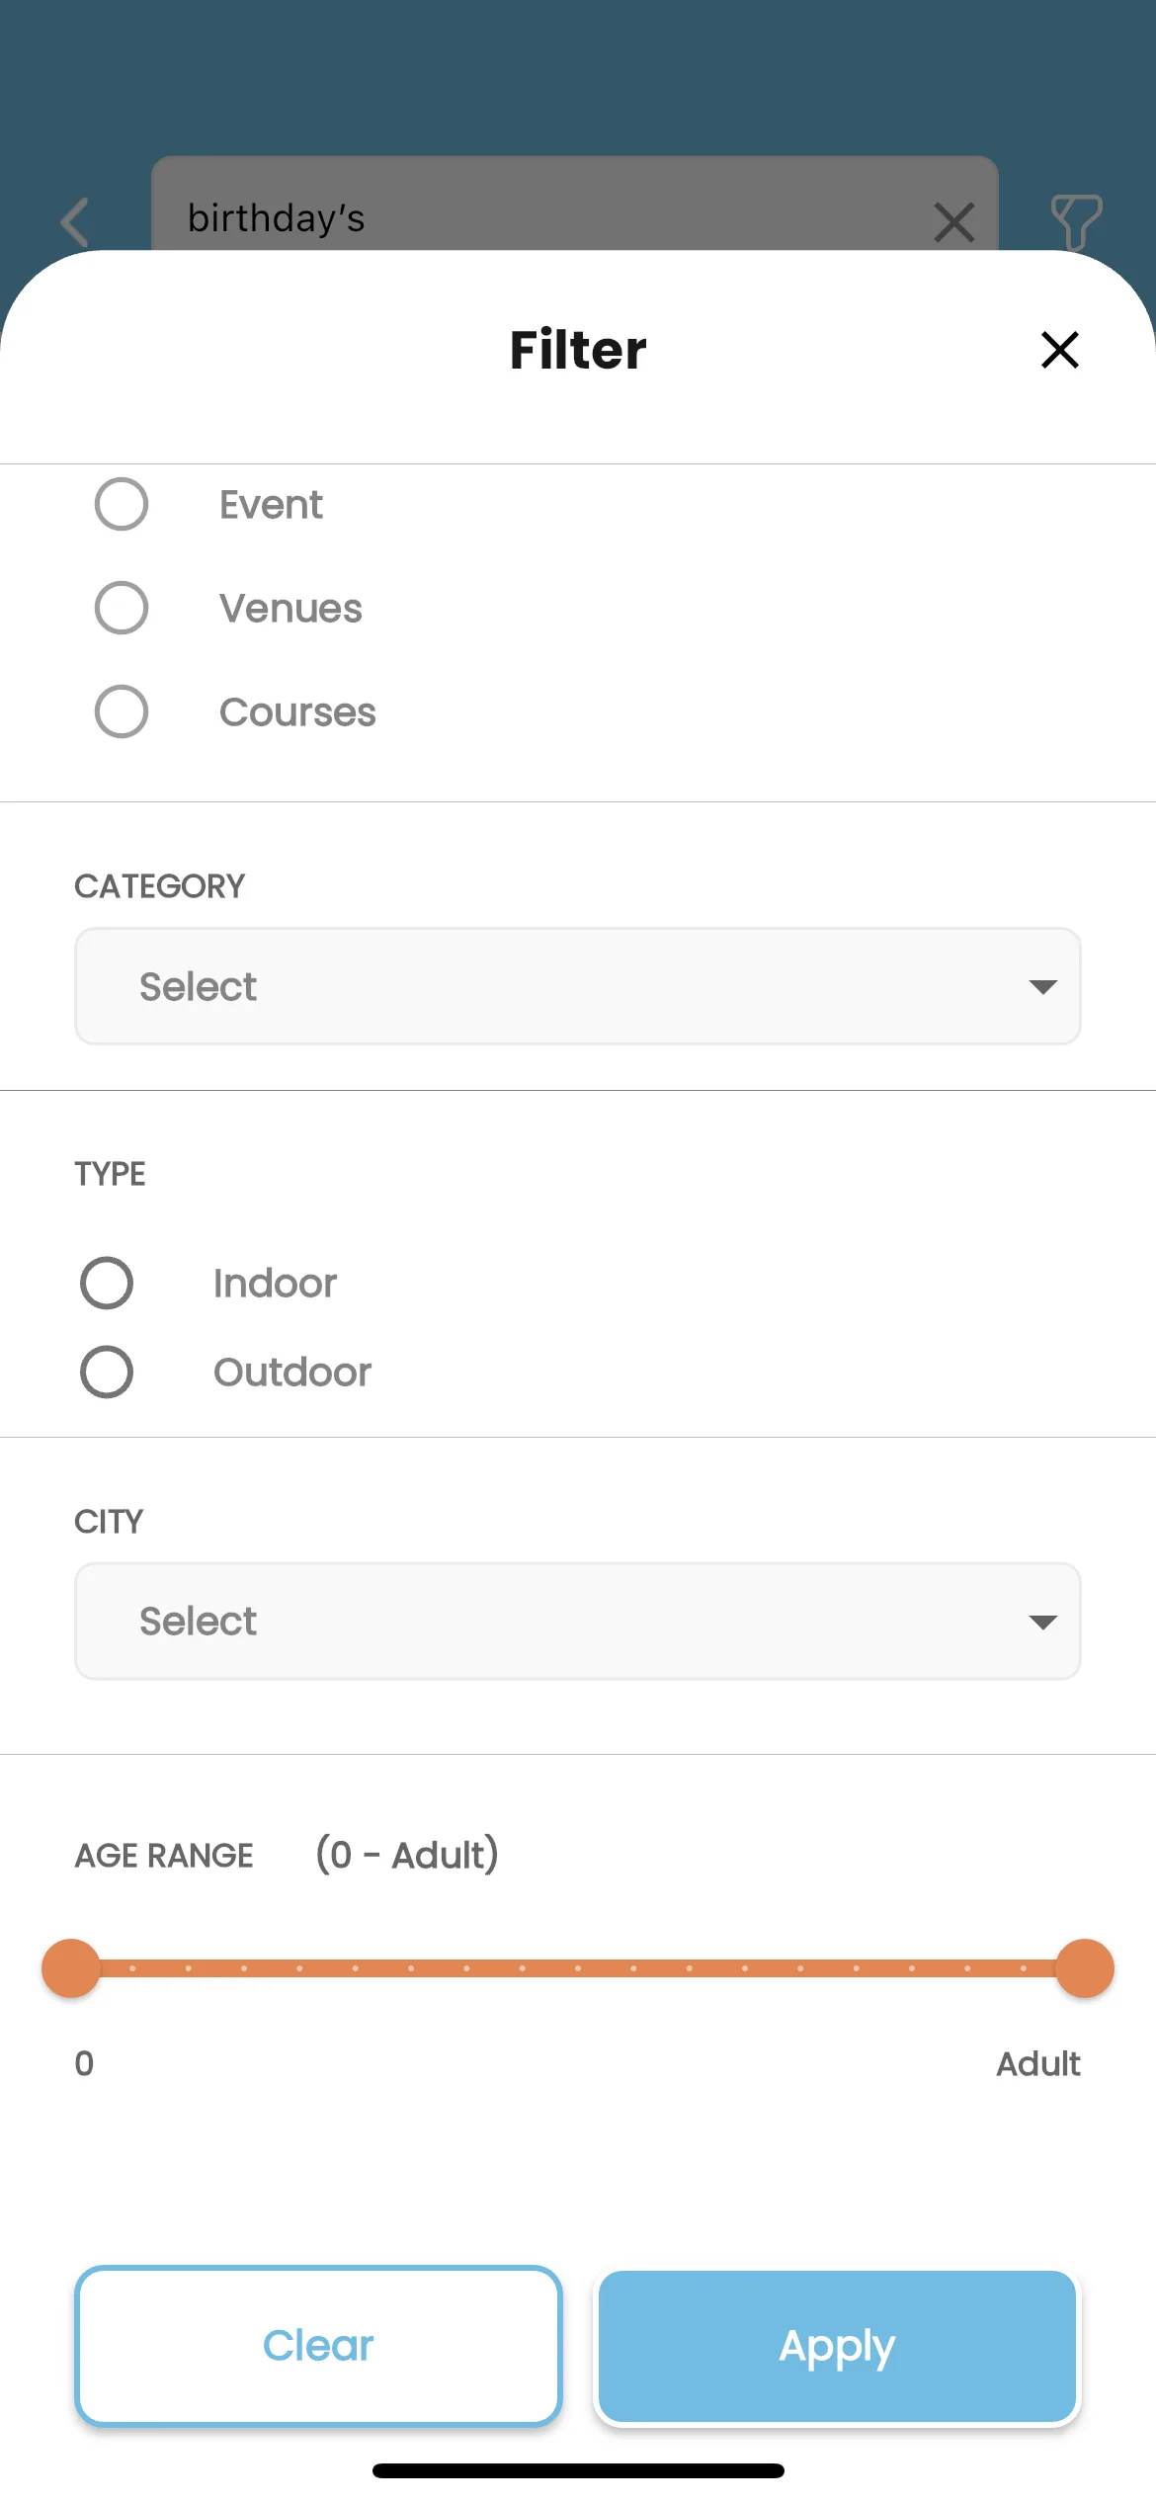Pick the Courses radio option
Screen dimensions: 1156x2502
pyautogui.click(x=122, y=711)
